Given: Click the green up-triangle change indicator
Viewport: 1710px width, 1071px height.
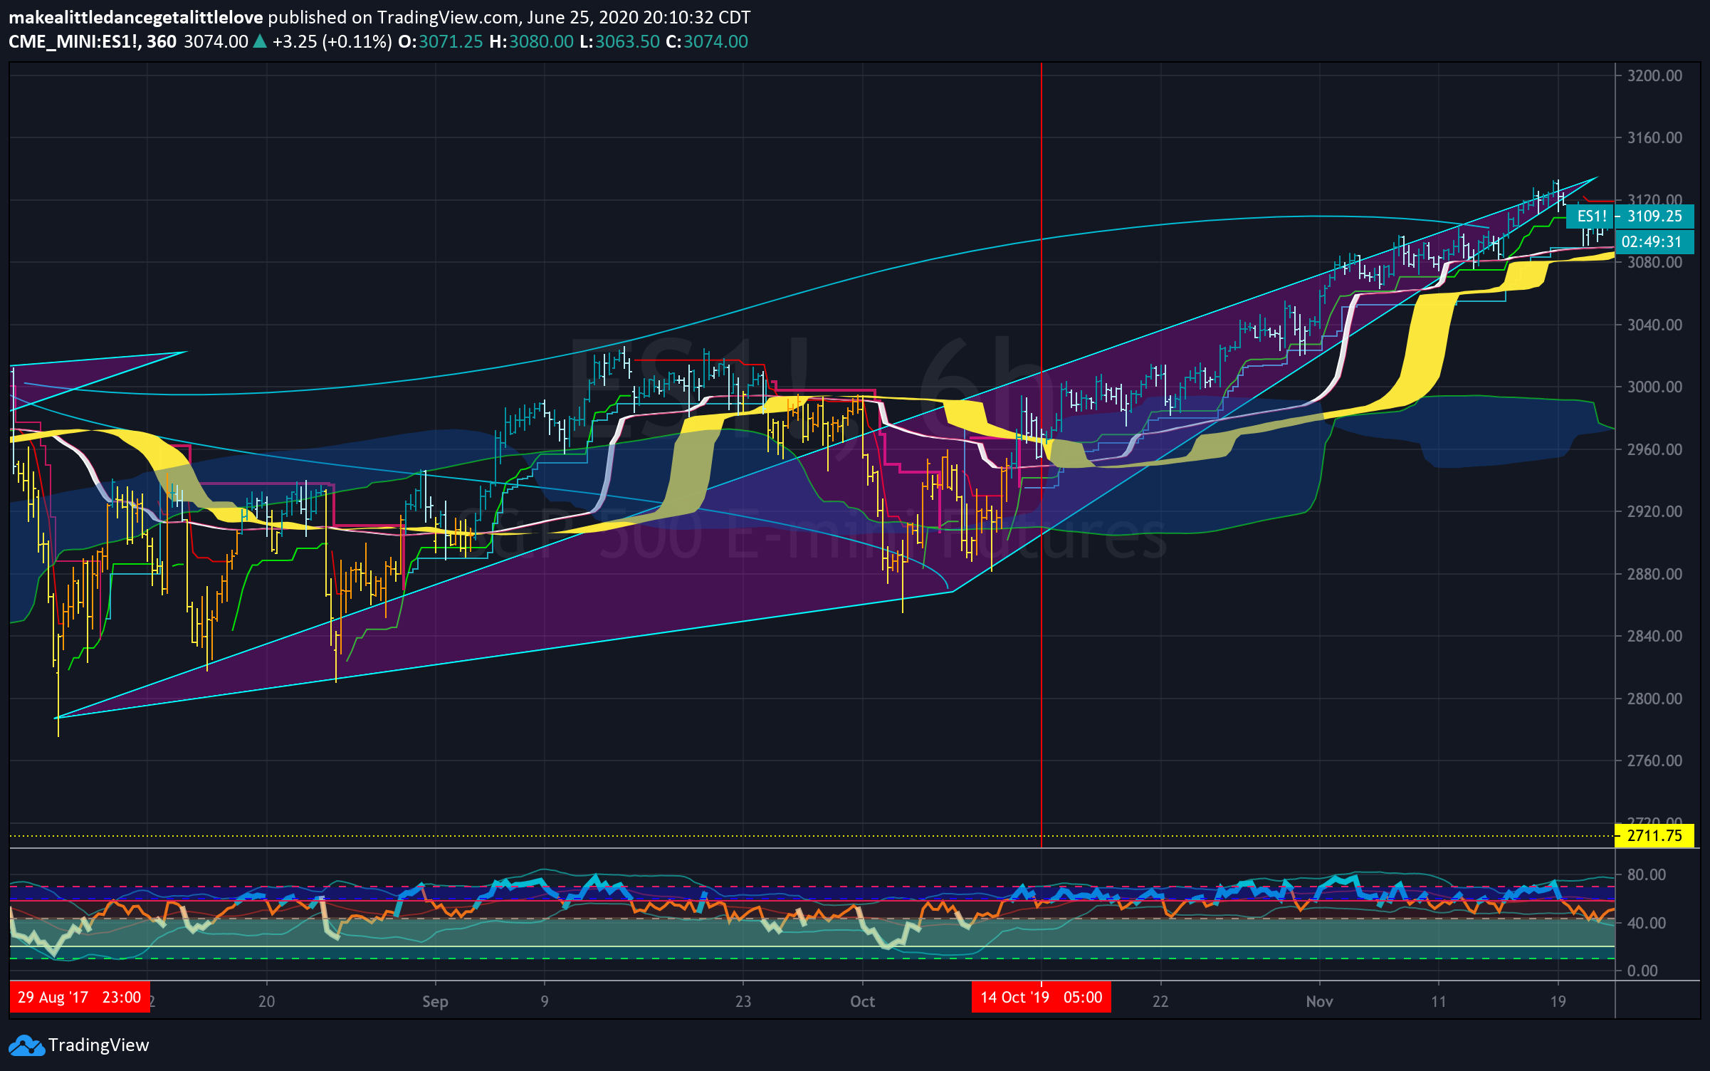Looking at the screenshot, I should [260, 41].
